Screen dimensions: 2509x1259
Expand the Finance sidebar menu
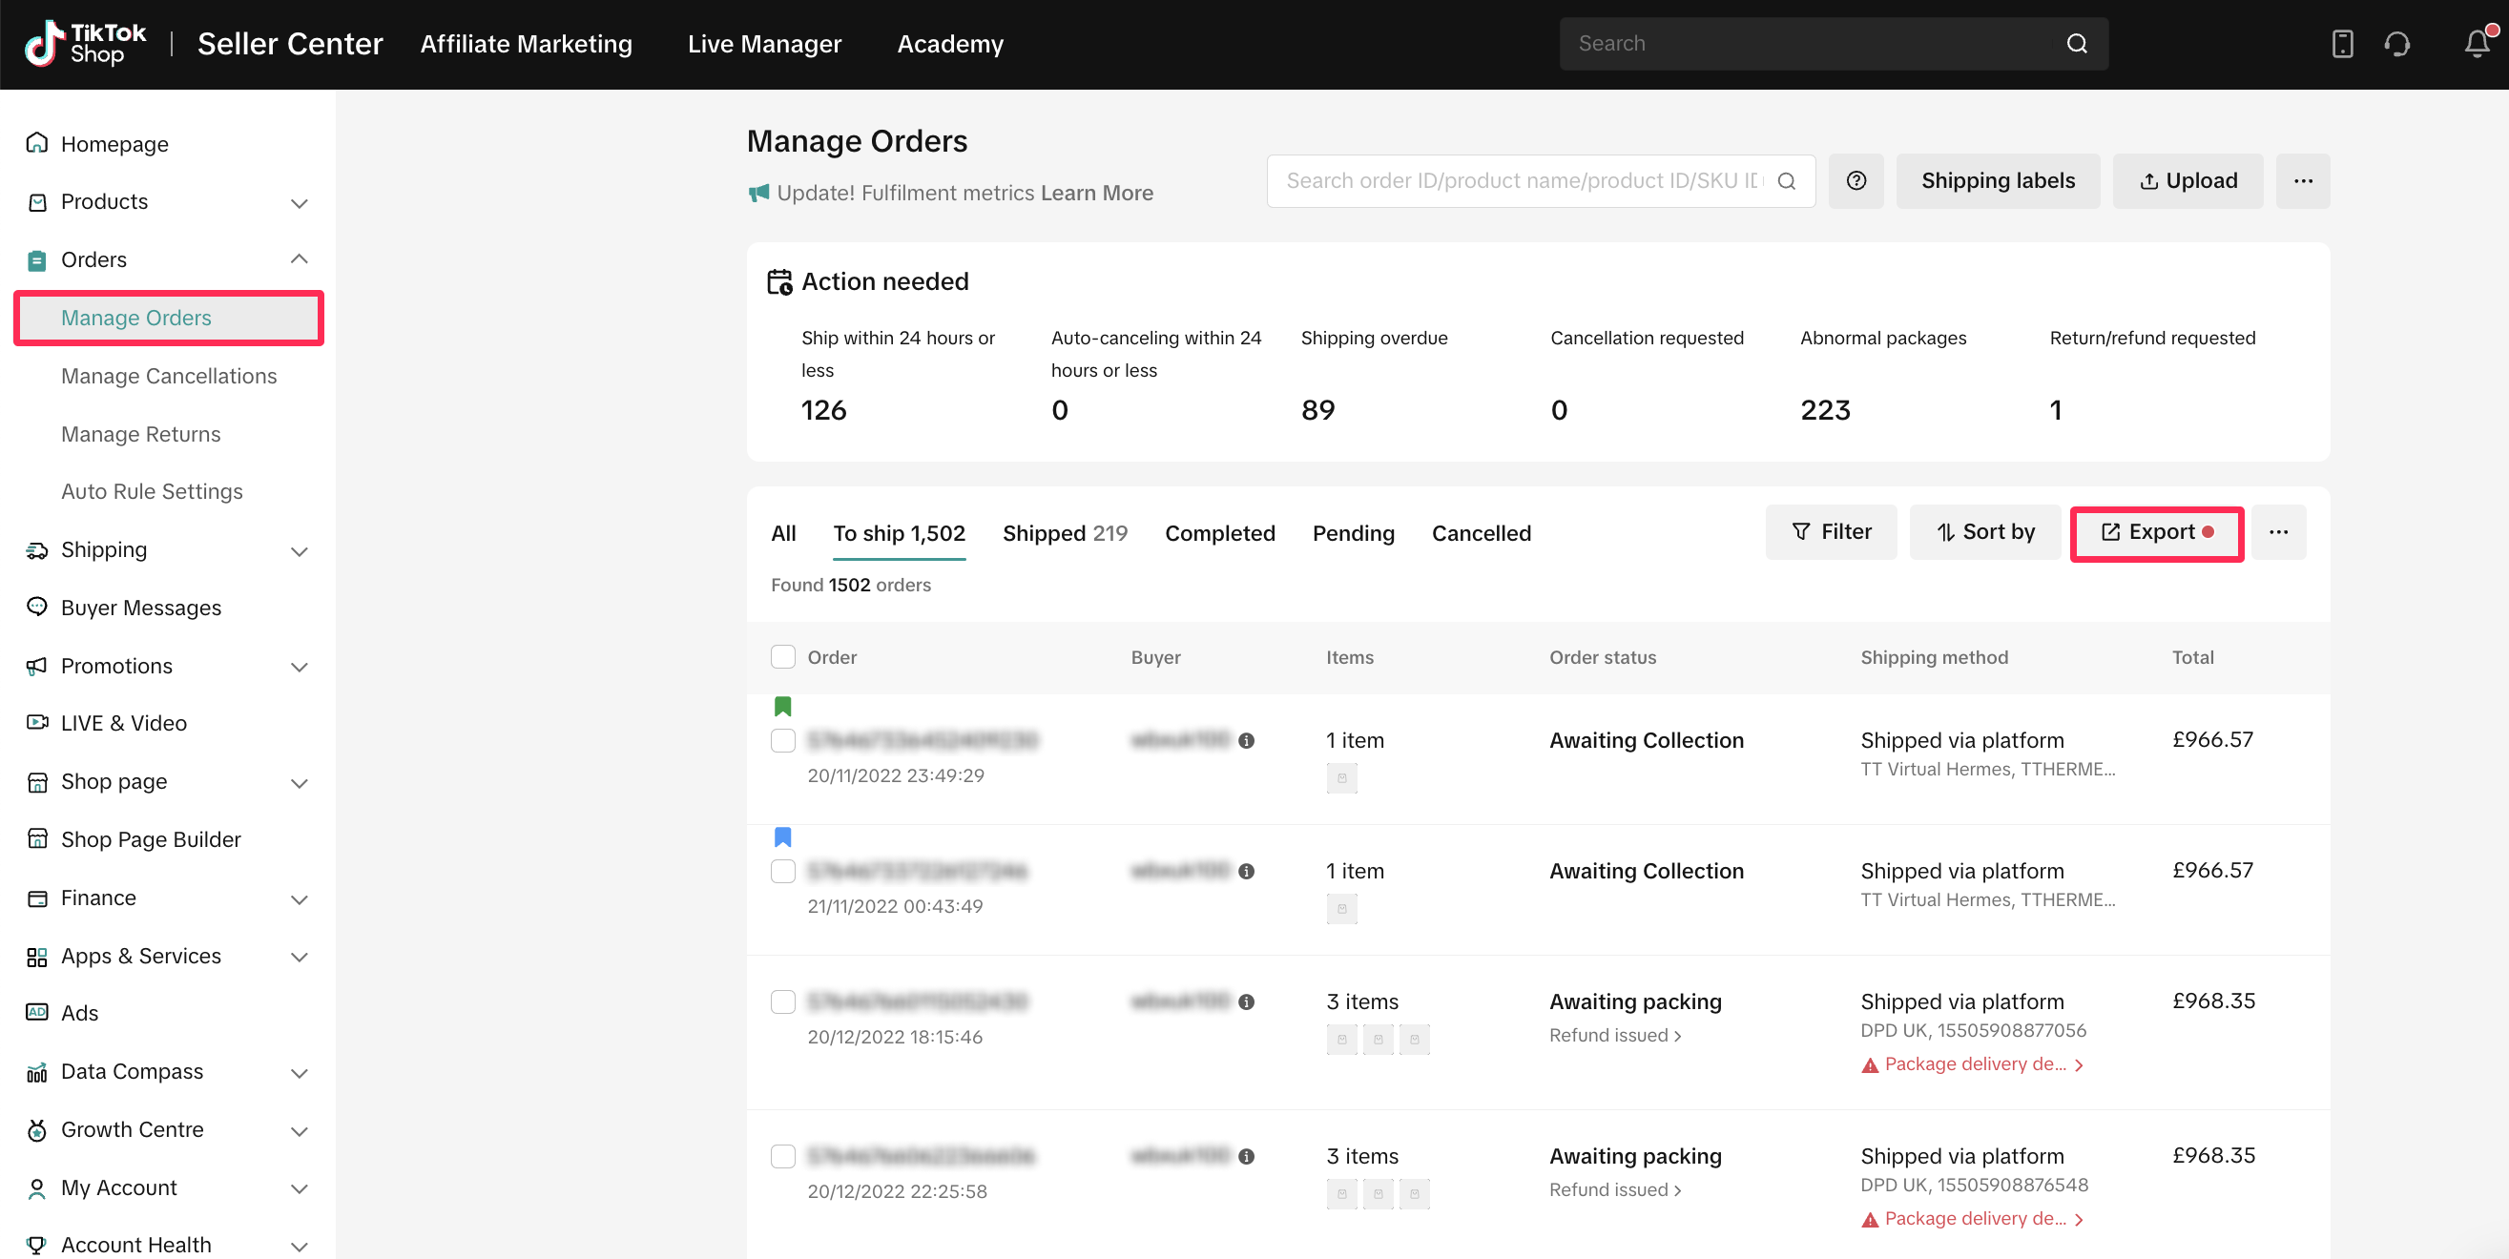[x=299, y=898]
